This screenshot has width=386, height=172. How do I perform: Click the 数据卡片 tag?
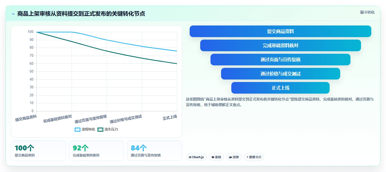pyautogui.click(x=254, y=157)
